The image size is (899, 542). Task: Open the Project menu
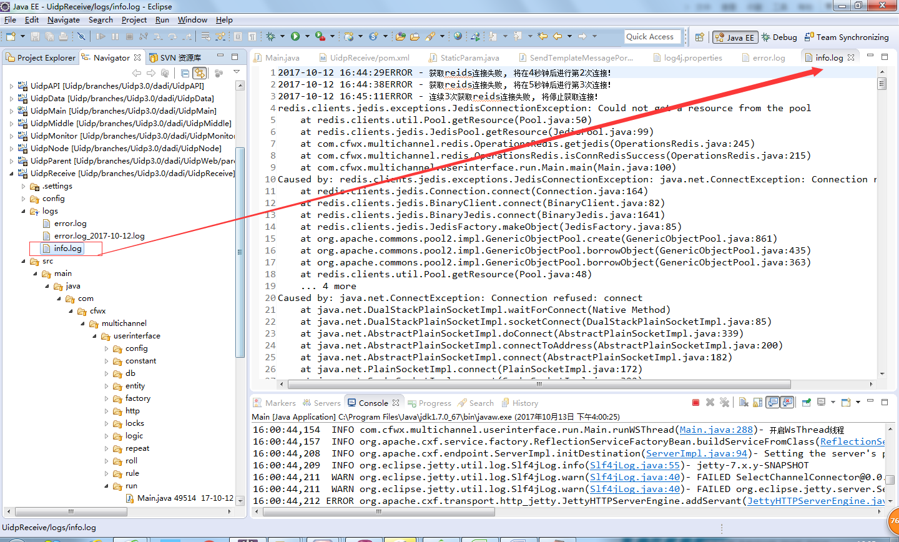[x=134, y=20]
